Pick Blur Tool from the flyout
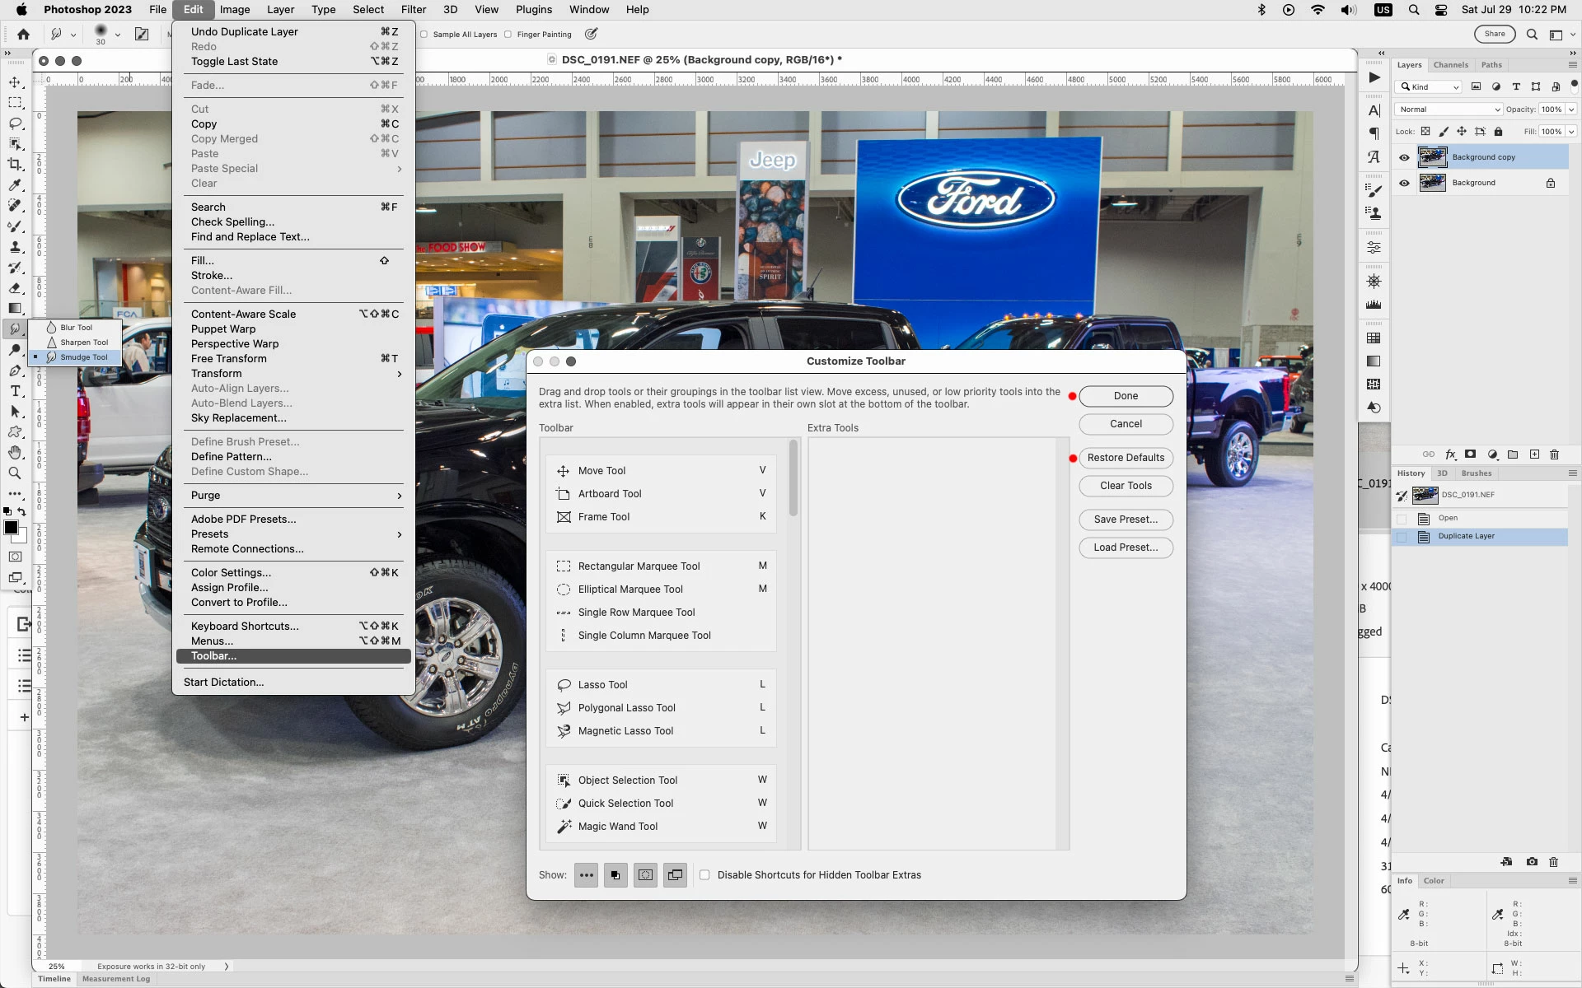 (76, 328)
